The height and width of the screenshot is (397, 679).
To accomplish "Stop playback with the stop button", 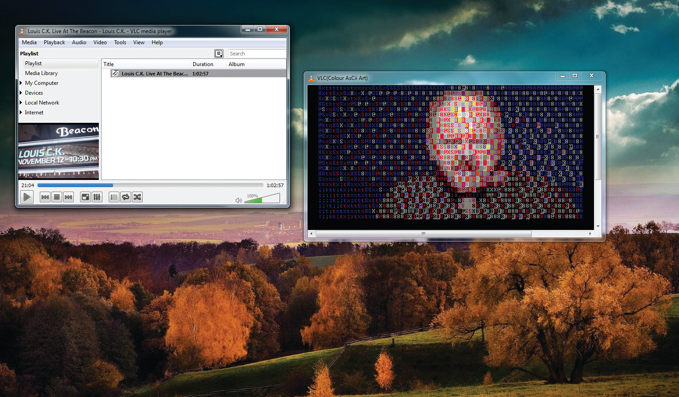I will (x=57, y=197).
